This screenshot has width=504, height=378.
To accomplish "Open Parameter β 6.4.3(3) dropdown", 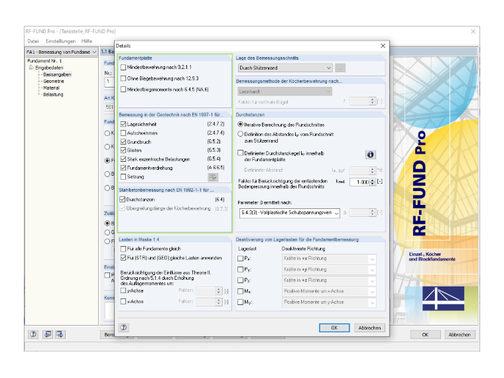I will click(x=289, y=213).
